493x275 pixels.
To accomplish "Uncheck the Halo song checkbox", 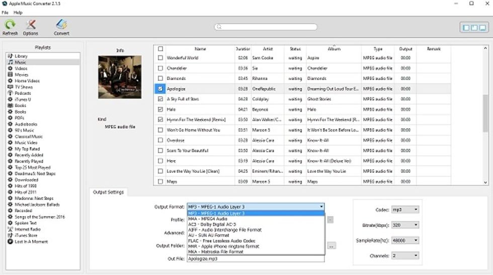I will click(160, 110).
